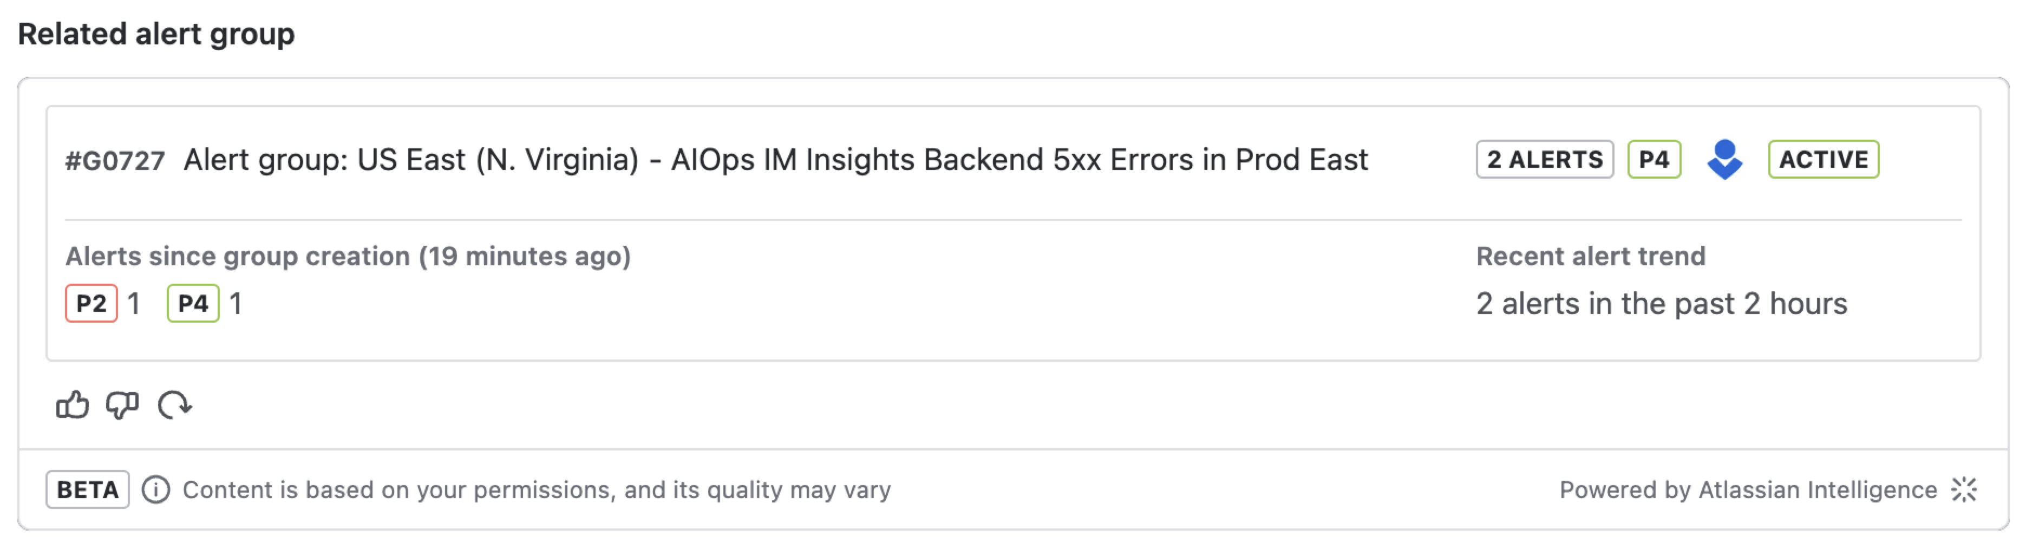Screen dimensions: 2026x549
Task: Open the AIOps IM Insights Backend alert group title
Action: (x=775, y=160)
